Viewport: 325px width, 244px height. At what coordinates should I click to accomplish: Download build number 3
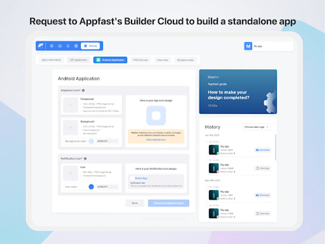262,195
